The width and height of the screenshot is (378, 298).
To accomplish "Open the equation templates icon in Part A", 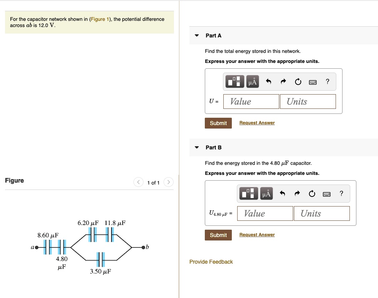I will (235, 81).
